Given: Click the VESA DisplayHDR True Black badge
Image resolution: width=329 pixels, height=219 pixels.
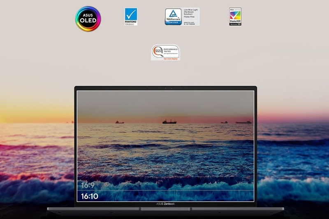Looking at the screenshot, I should [x=235, y=17].
